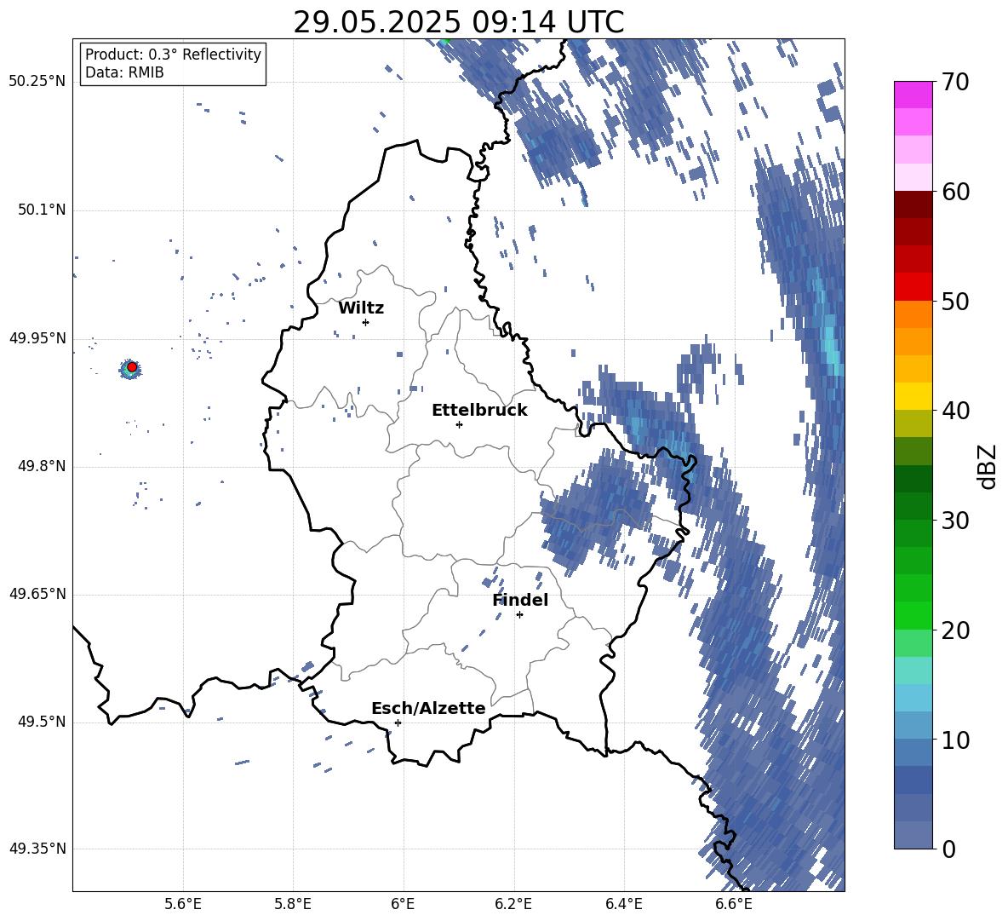1008x921 pixels.
Task: Click the 50.1°N latitude tick label
Action: tap(42, 210)
